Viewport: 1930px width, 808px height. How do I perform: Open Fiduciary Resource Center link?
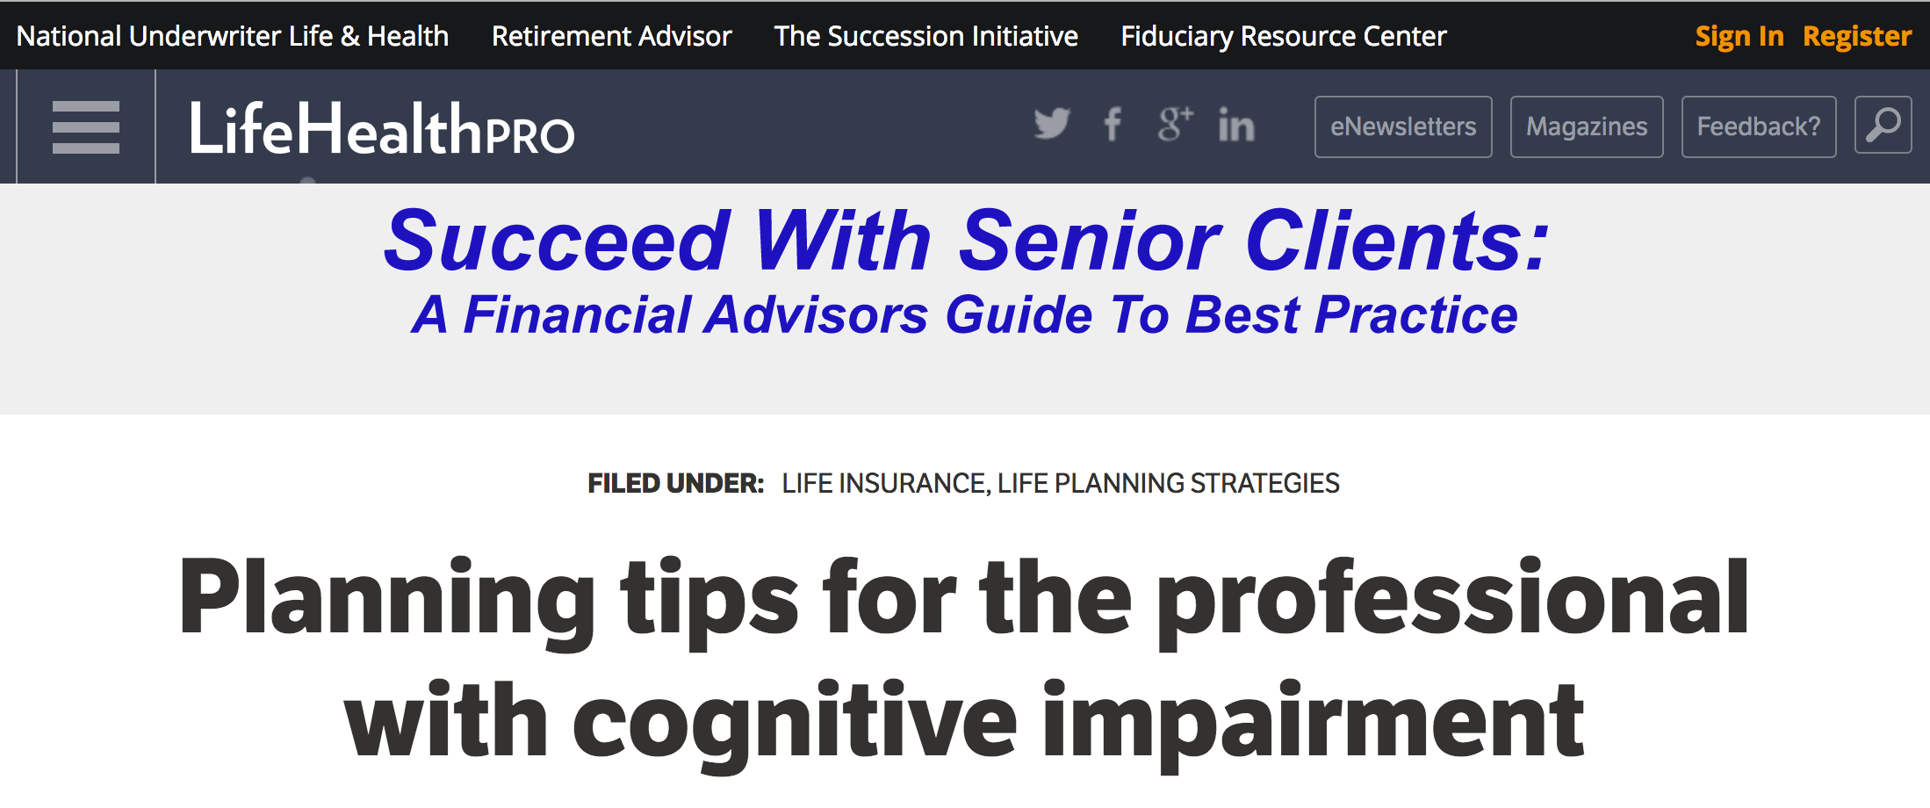[x=1284, y=36]
